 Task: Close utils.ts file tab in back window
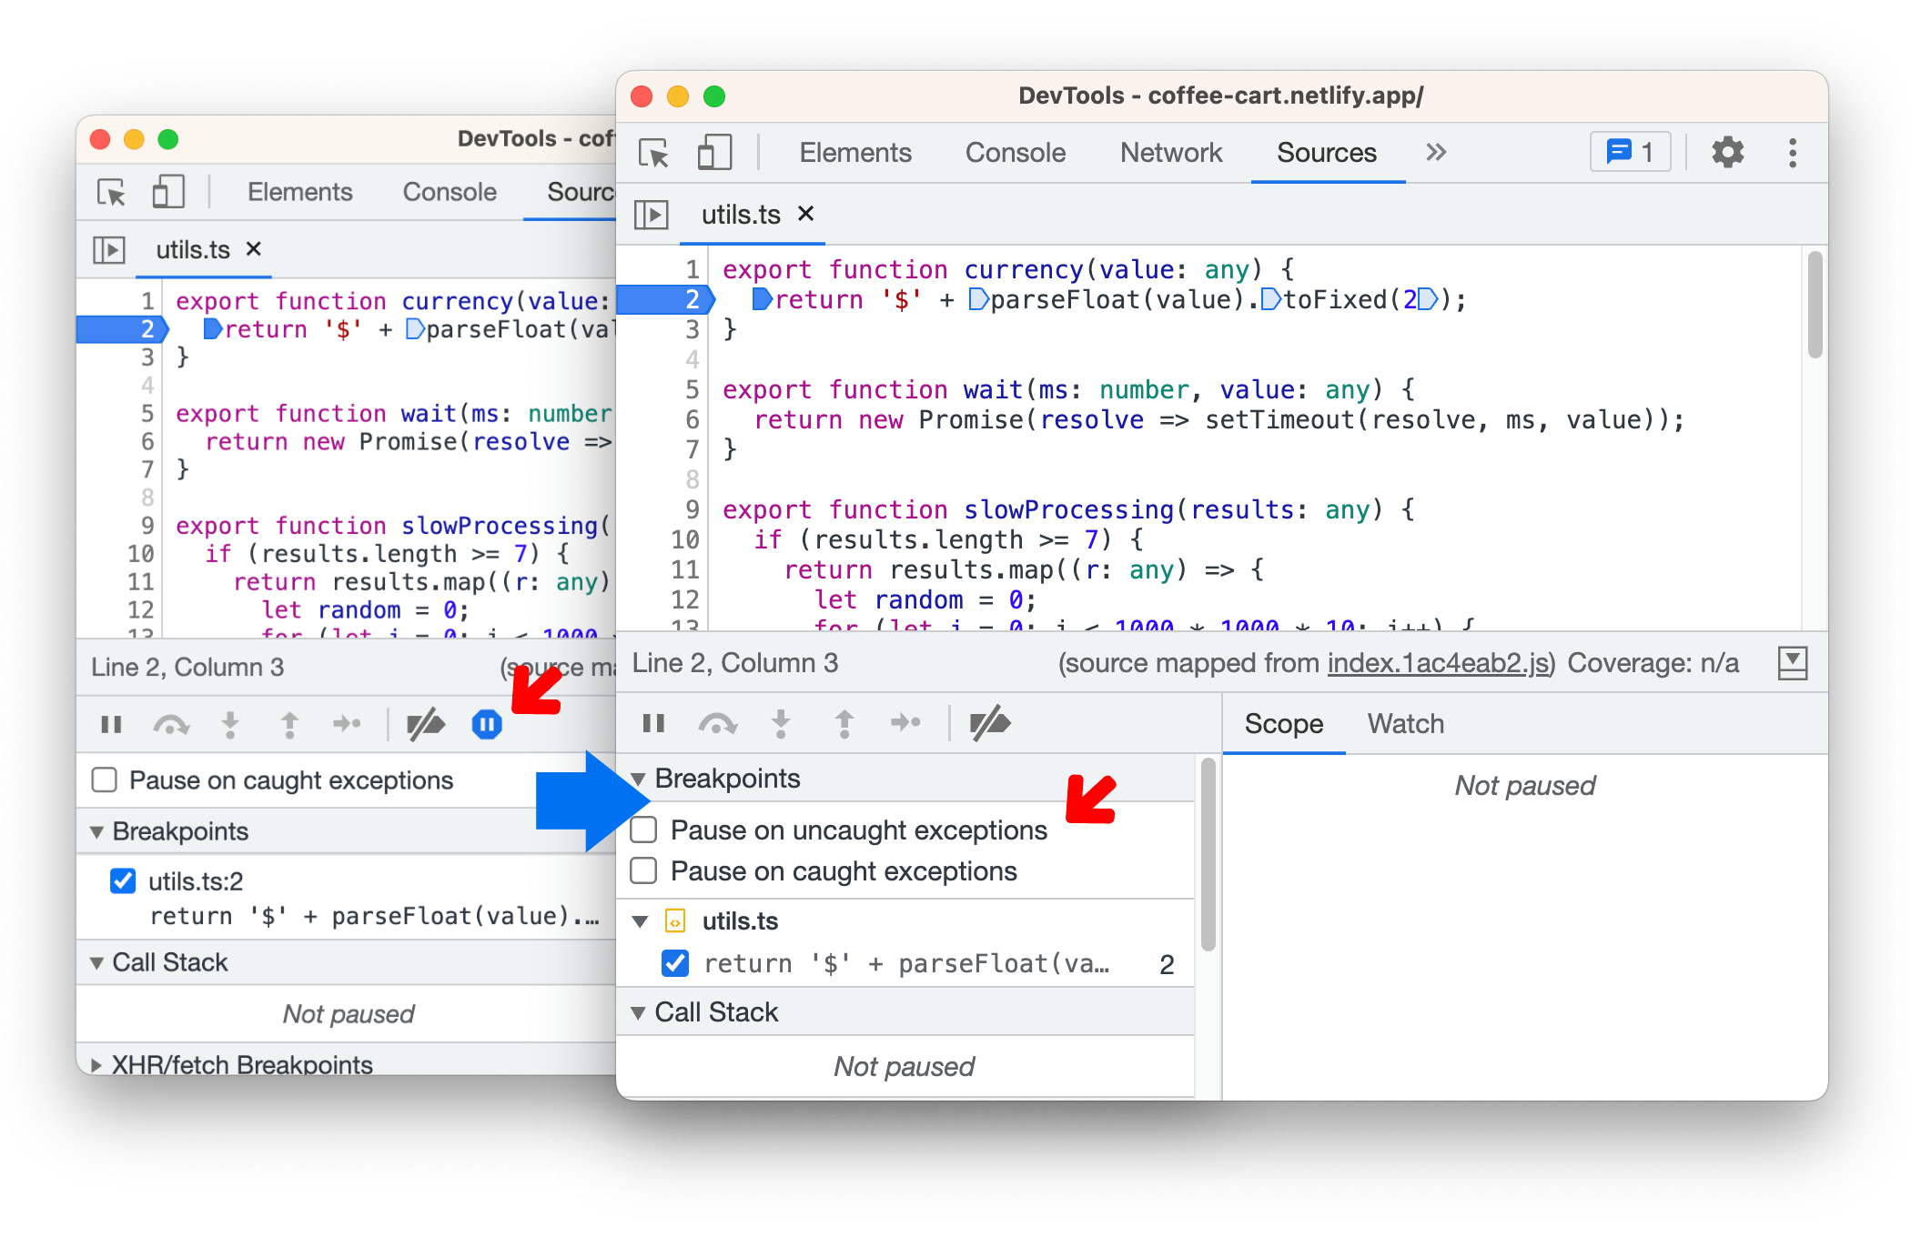pyautogui.click(x=254, y=248)
